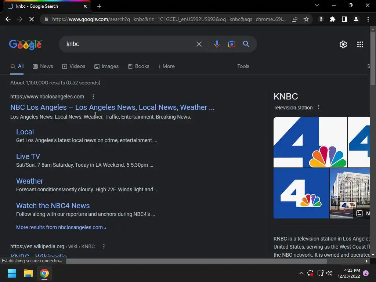The height and width of the screenshot is (282, 376).
Task: Open options for KNBC knowledge panel
Action: 318,107
